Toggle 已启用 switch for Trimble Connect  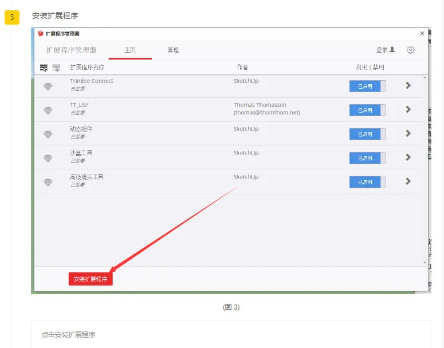(x=367, y=86)
